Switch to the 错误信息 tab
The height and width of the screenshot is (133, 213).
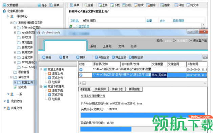(134, 89)
